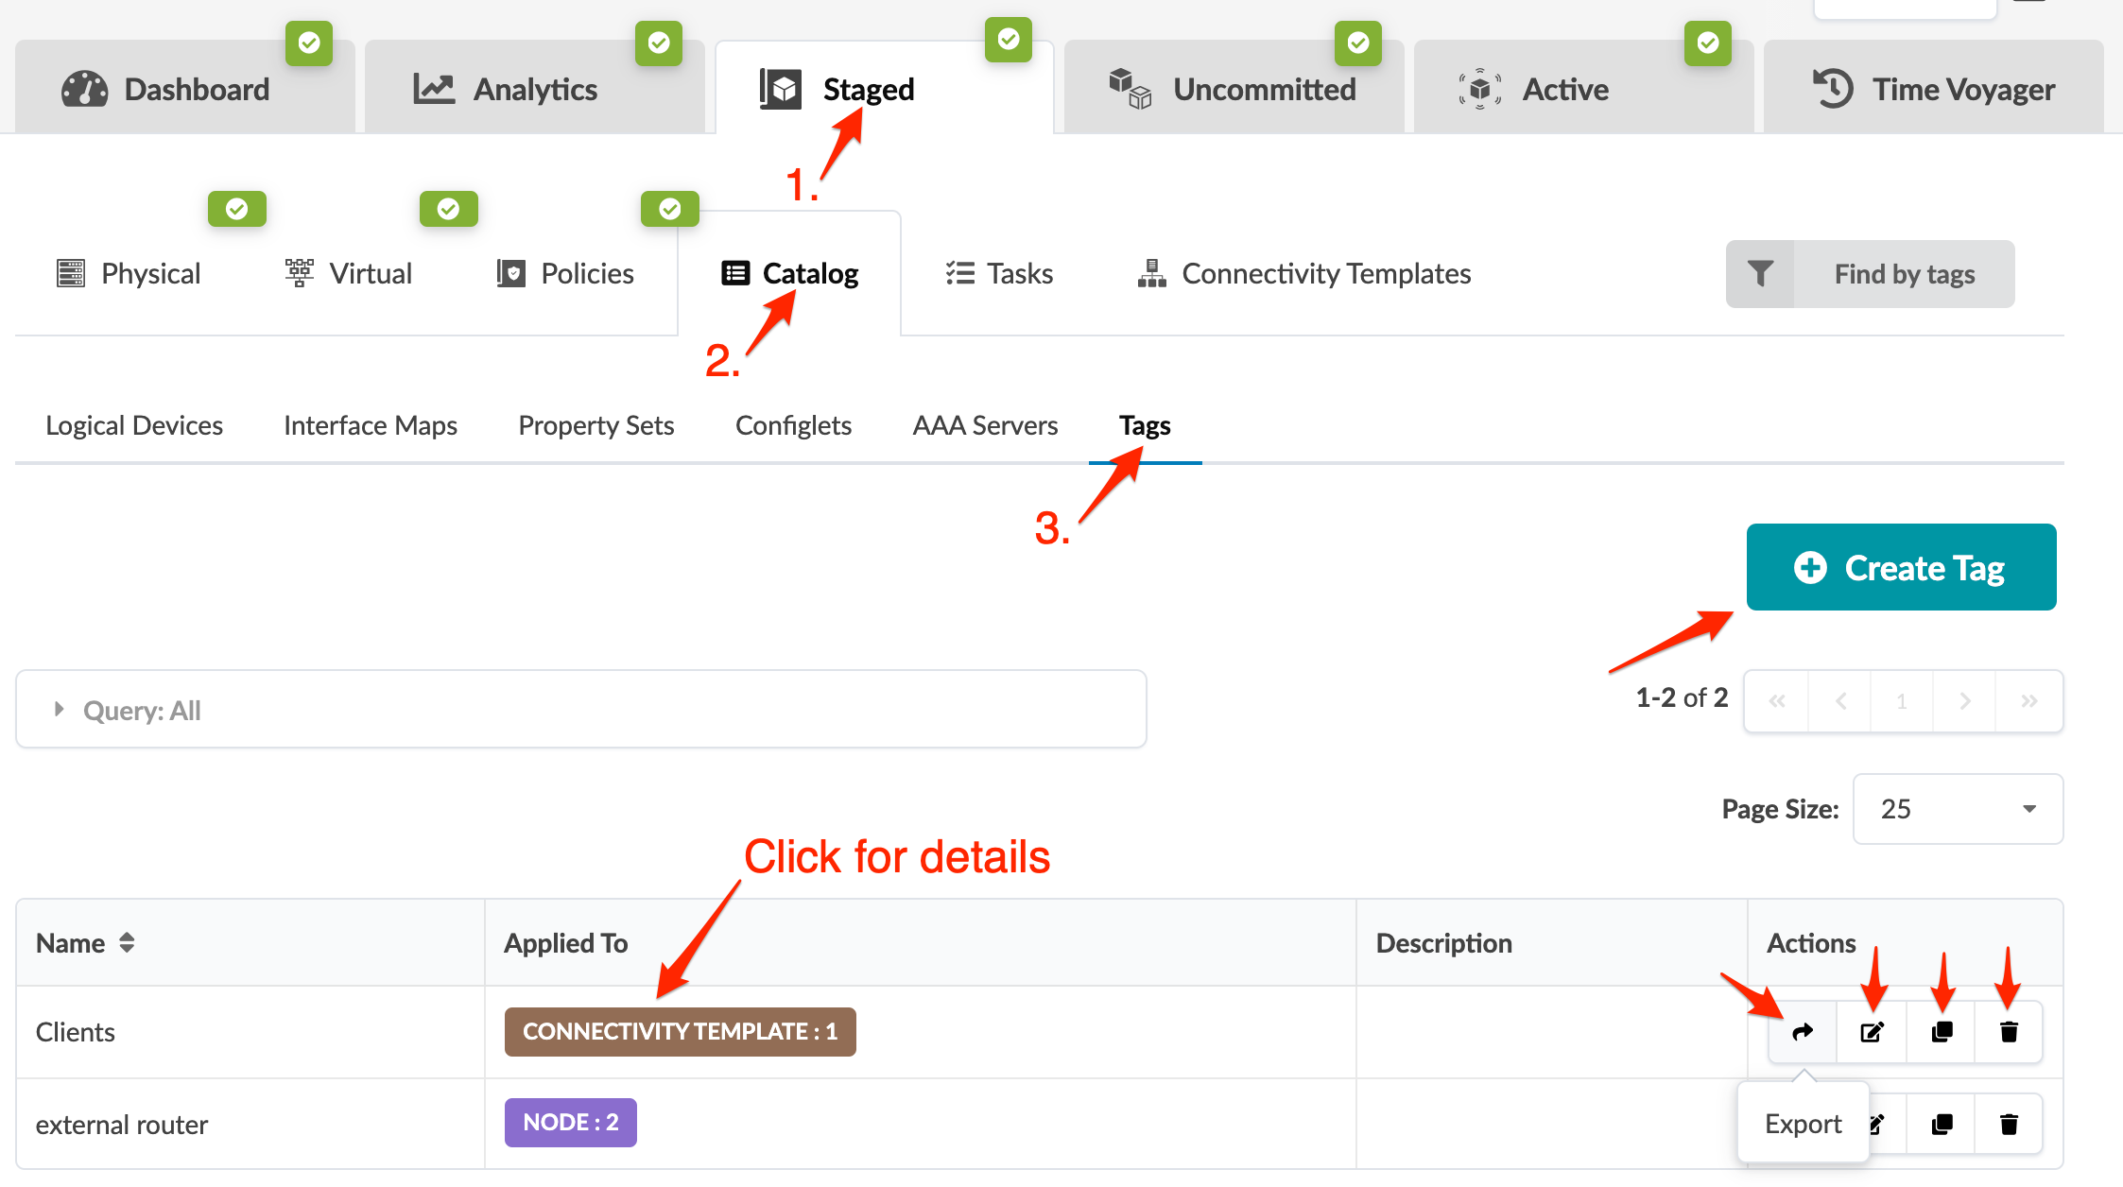Image resolution: width=2123 pixels, height=1187 pixels.
Task: Open the Find by tags selector
Action: pyautogui.click(x=1904, y=274)
